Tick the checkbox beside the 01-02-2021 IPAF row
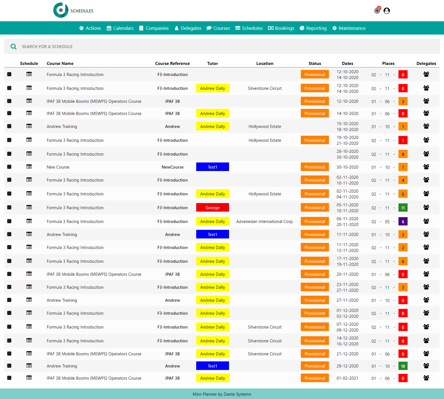The image size is (444, 399). tap(9, 378)
